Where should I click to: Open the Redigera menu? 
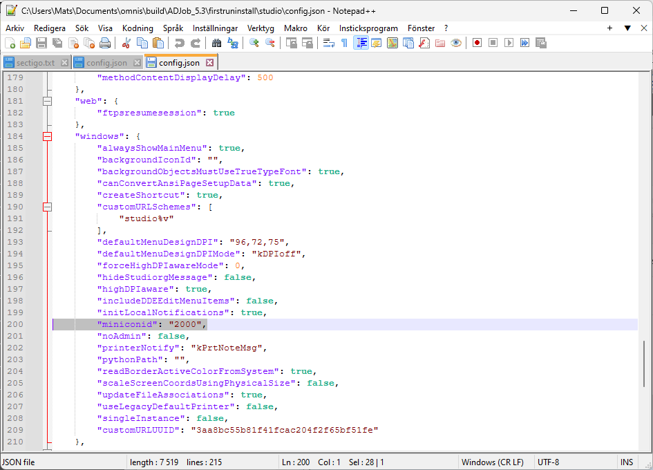pyautogui.click(x=50, y=28)
